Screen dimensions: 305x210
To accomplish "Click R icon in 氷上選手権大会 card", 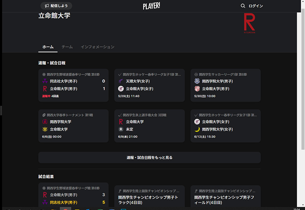I will (x=121, y=121).
